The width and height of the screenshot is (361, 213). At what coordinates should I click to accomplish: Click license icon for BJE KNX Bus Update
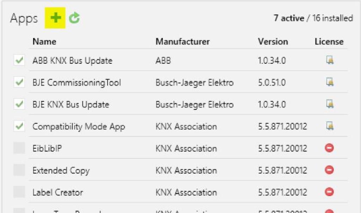pos(330,104)
